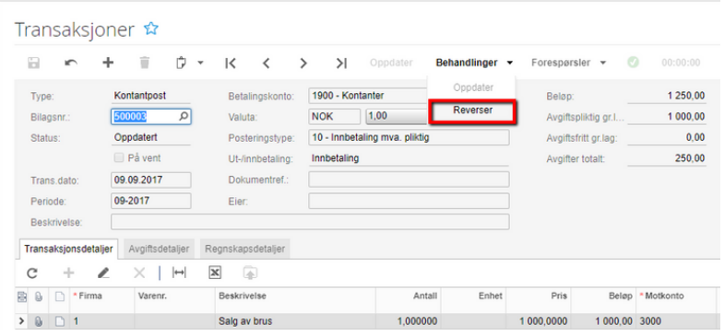Click the Periode field 09-2017

[x=151, y=201]
